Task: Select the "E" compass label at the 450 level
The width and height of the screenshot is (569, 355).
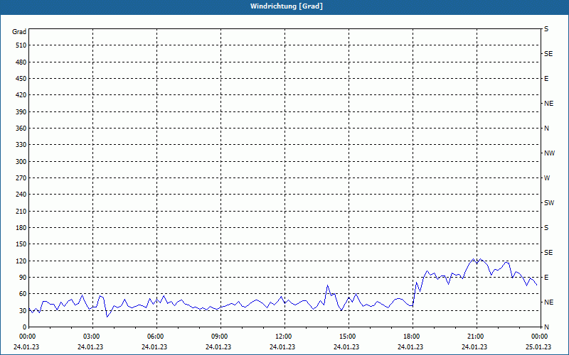Action: [x=546, y=79]
